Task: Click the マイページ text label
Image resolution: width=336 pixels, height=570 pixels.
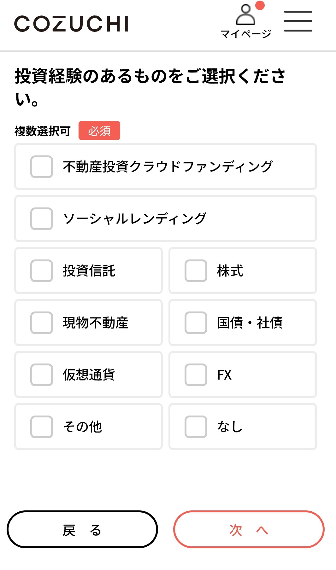Action: [x=246, y=34]
